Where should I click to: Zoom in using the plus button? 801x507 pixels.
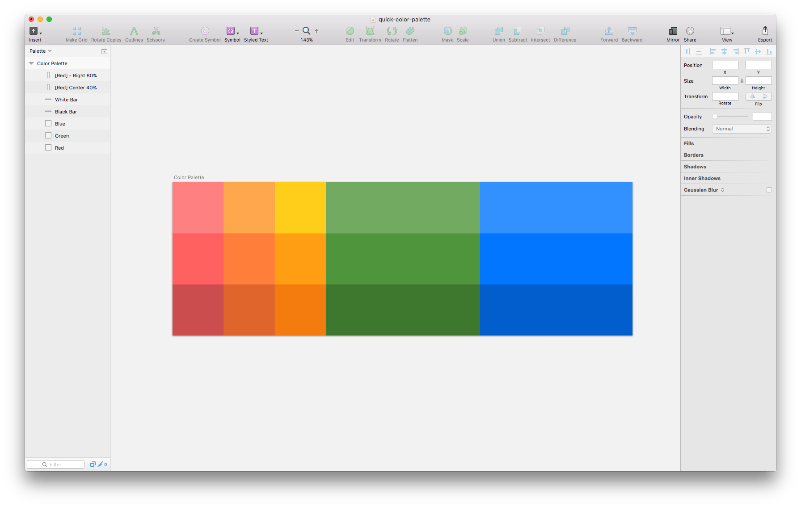316,31
